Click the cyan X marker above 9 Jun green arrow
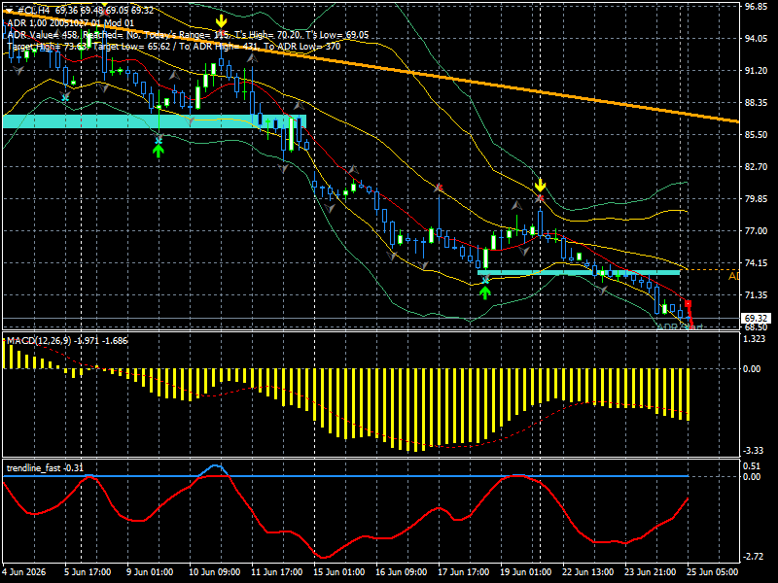The image size is (778, 583). [159, 141]
